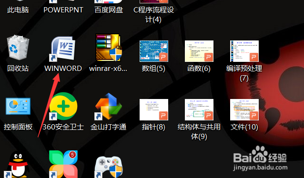Select the winrar-x6 installer icon

pyautogui.click(x=109, y=48)
